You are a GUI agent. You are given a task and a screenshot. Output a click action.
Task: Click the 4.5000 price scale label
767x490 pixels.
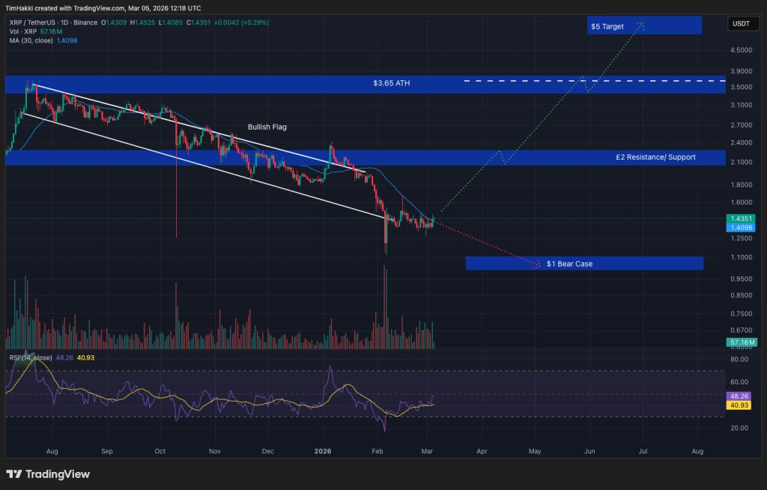click(x=741, y=50)
